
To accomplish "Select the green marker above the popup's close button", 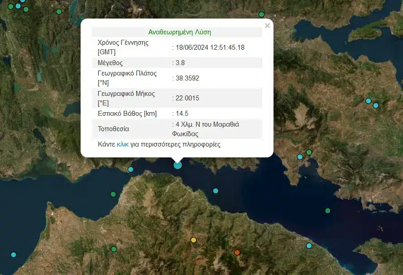I will (x=261, y=14).
